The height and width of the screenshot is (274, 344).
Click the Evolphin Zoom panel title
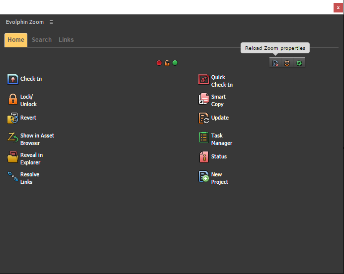click(x=25, y=22)
